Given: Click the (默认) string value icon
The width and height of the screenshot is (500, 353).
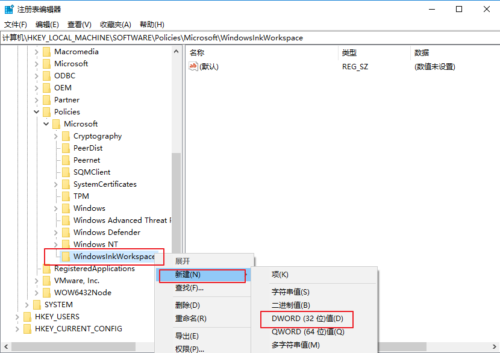Looking at the screenshot, I should click(x=193, y=66).
